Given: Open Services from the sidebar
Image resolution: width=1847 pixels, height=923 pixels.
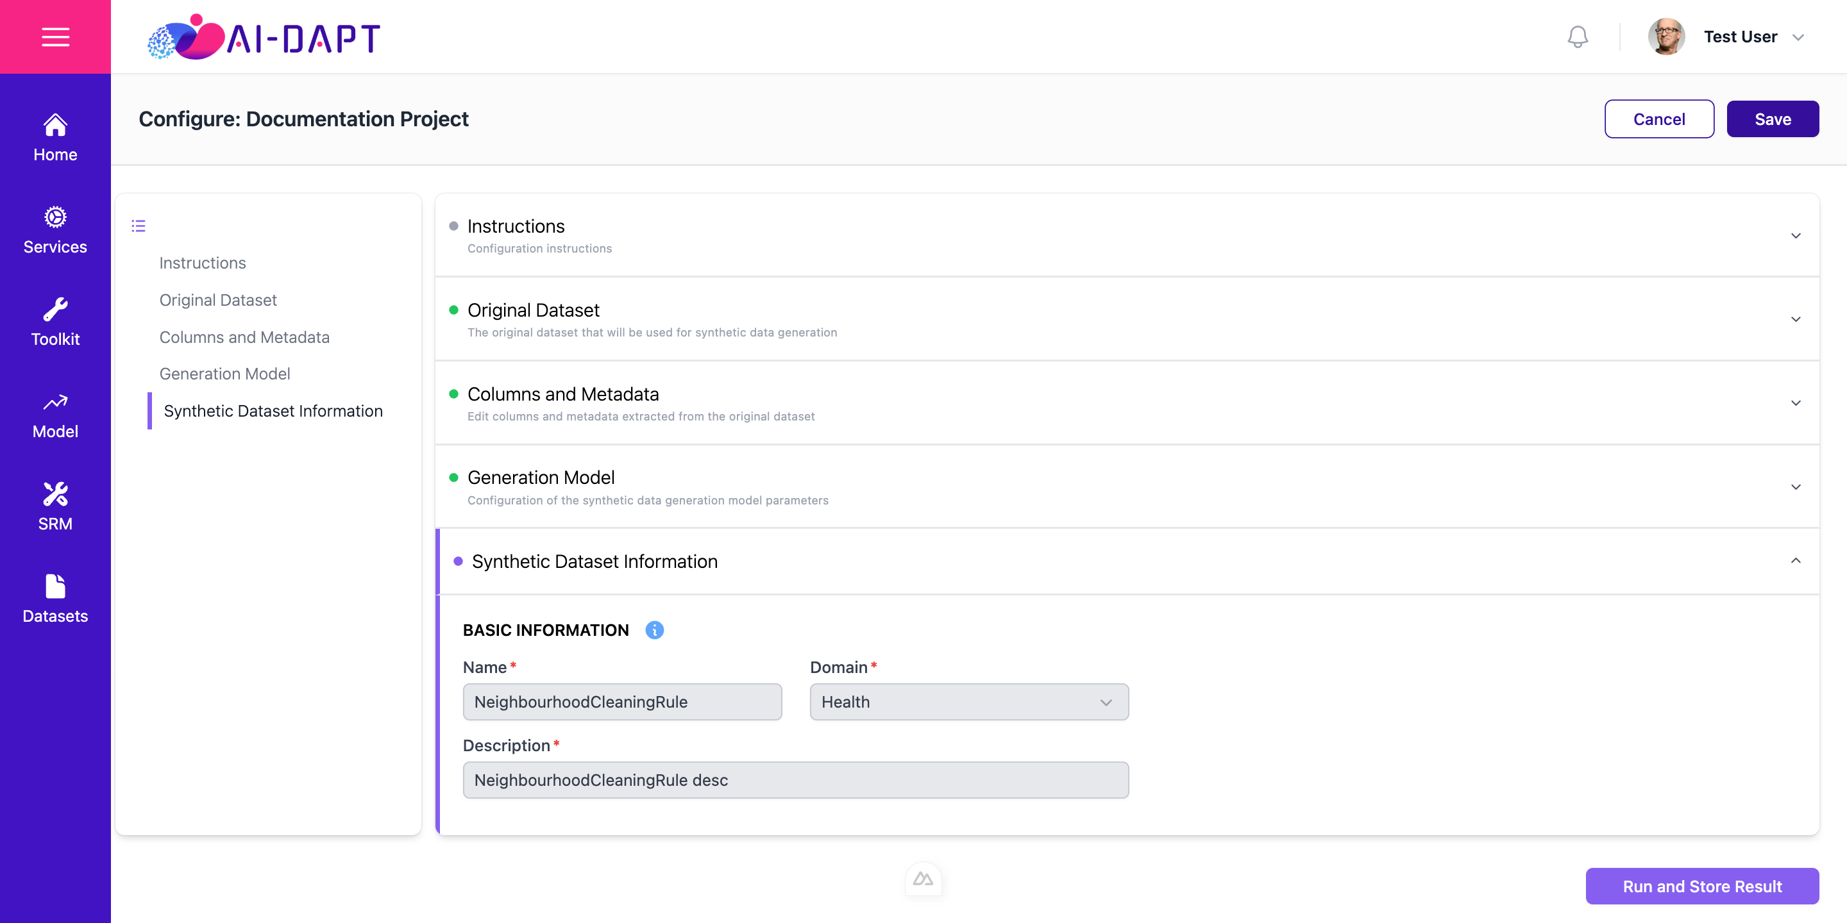Looking at the screenshot, I should point(55,230).
